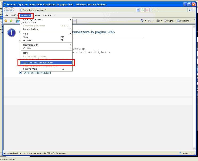
Task: Click the blue information icon on the page
Action: [12, 33]
